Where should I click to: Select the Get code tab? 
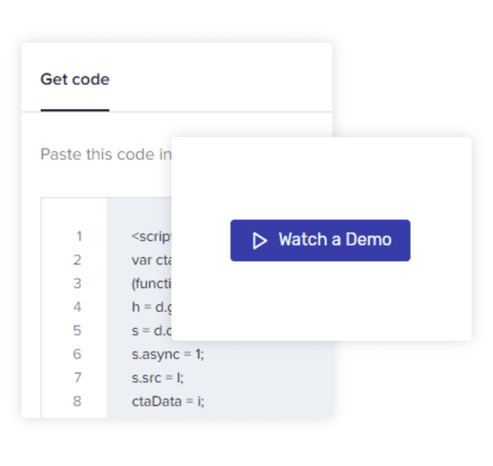click(x=75, y=79)
